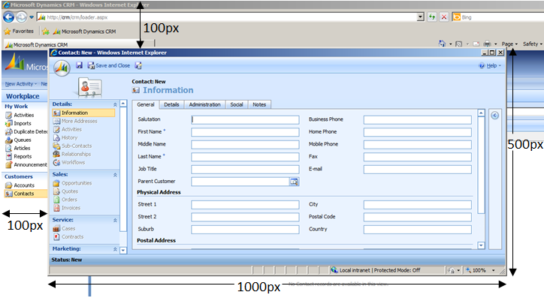This screenshot has height=298, width=544.
Task: Click the Last Name input field
Action: click(245, 158)
